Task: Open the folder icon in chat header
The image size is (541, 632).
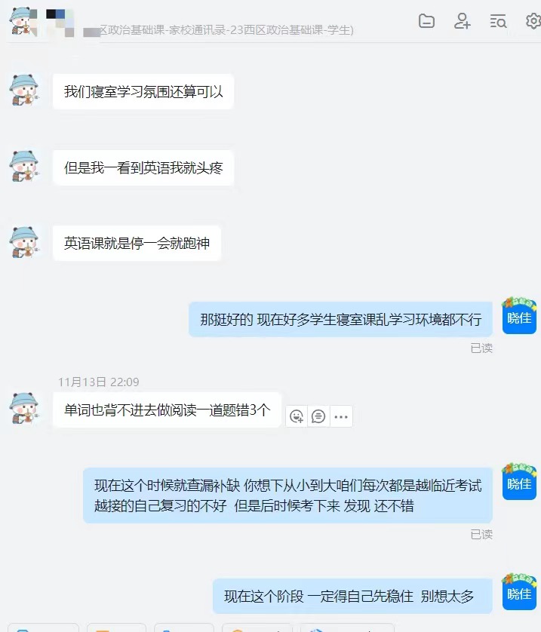Action: point(426,21)
